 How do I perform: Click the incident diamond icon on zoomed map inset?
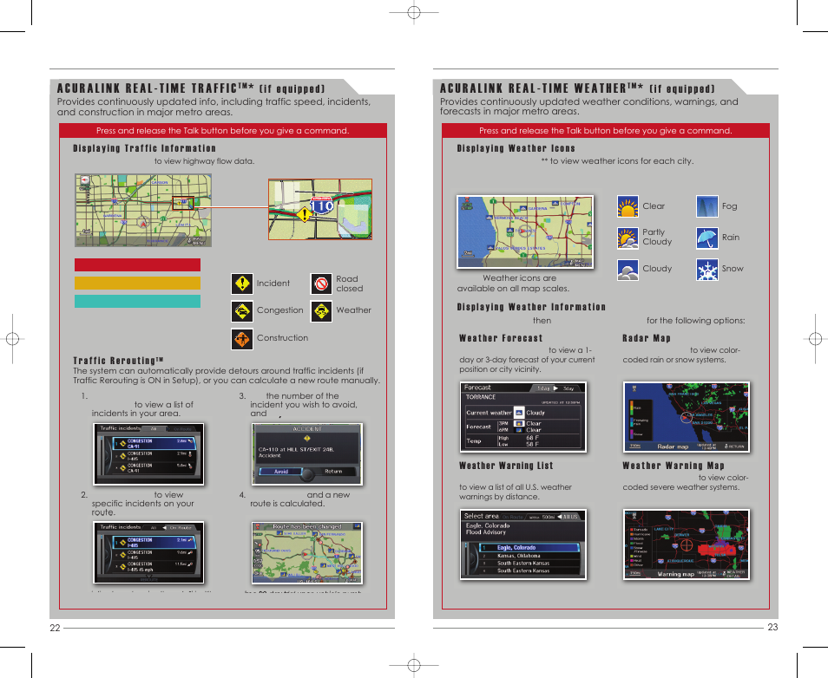pyautogui.click(x=304, y=215)
